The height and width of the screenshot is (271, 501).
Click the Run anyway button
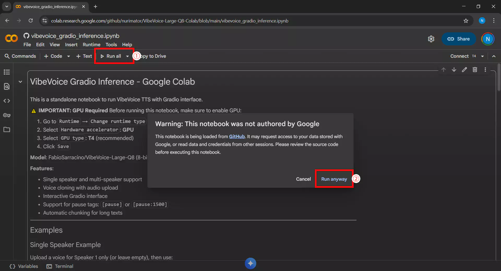pyautogui.click(x=333, y=179)
